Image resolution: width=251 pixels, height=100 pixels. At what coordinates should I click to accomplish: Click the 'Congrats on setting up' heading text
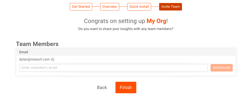[x=114, y=21]
